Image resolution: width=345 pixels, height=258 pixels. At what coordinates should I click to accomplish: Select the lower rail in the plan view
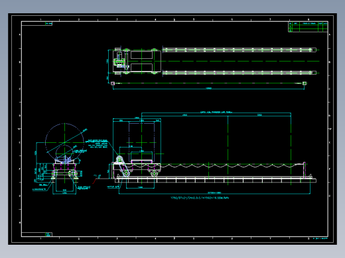pyautogui.click(x=240, y=73)
